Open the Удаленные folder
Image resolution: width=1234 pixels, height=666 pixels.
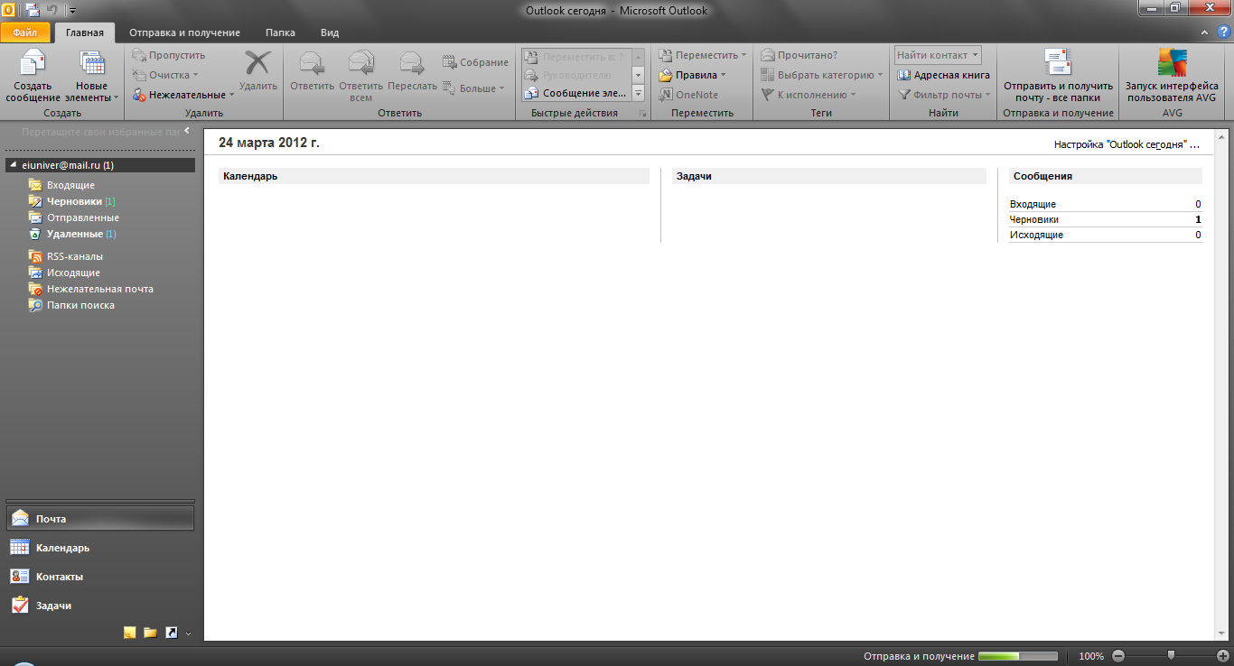pos(74,234)
